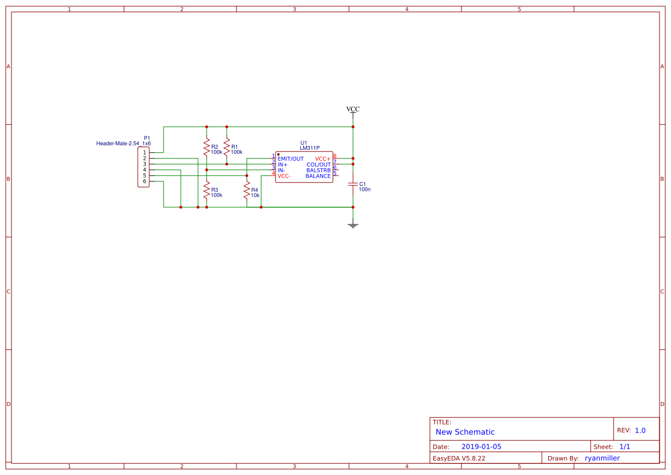The height and width of the screenshot is (475, 671).
Task: Click pin 4 of header P1
Action: point(145,170)
